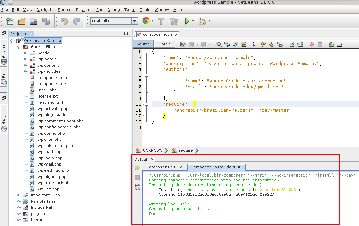Screen dimensions: 359x226
Task: Click the Stop Macro Recording square icon
Action: (x=320, y=44)
